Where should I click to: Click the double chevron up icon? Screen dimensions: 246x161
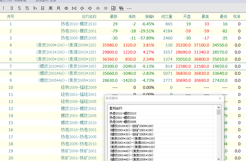tap(98, 8)
